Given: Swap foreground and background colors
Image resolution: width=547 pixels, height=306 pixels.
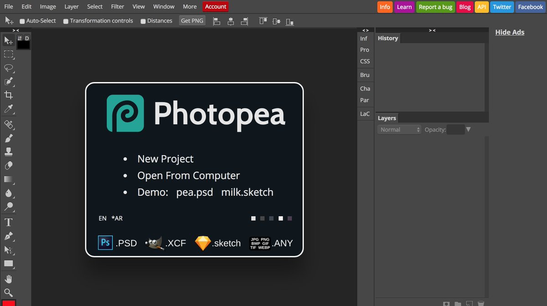Looking at the screenshot, I should click(20, 38).
